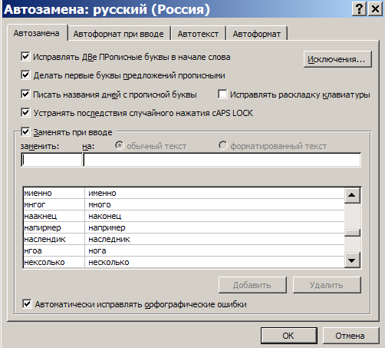Click the replacement word много
Image resolution: width=385 pixels, height=348 pixels.
[x=100, y=204]
